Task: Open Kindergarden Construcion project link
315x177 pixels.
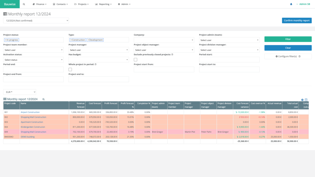Action: tap(33, 127)
